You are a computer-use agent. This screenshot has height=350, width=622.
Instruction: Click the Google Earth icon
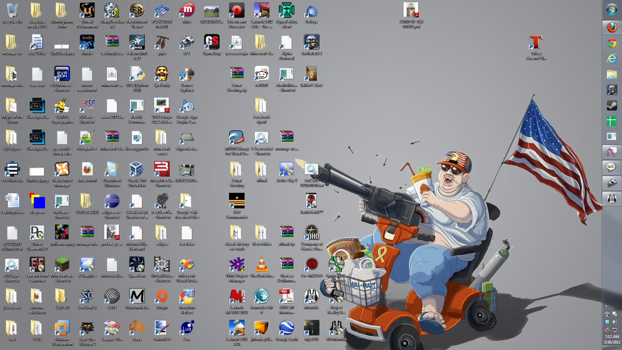click(x=286, y=331)
